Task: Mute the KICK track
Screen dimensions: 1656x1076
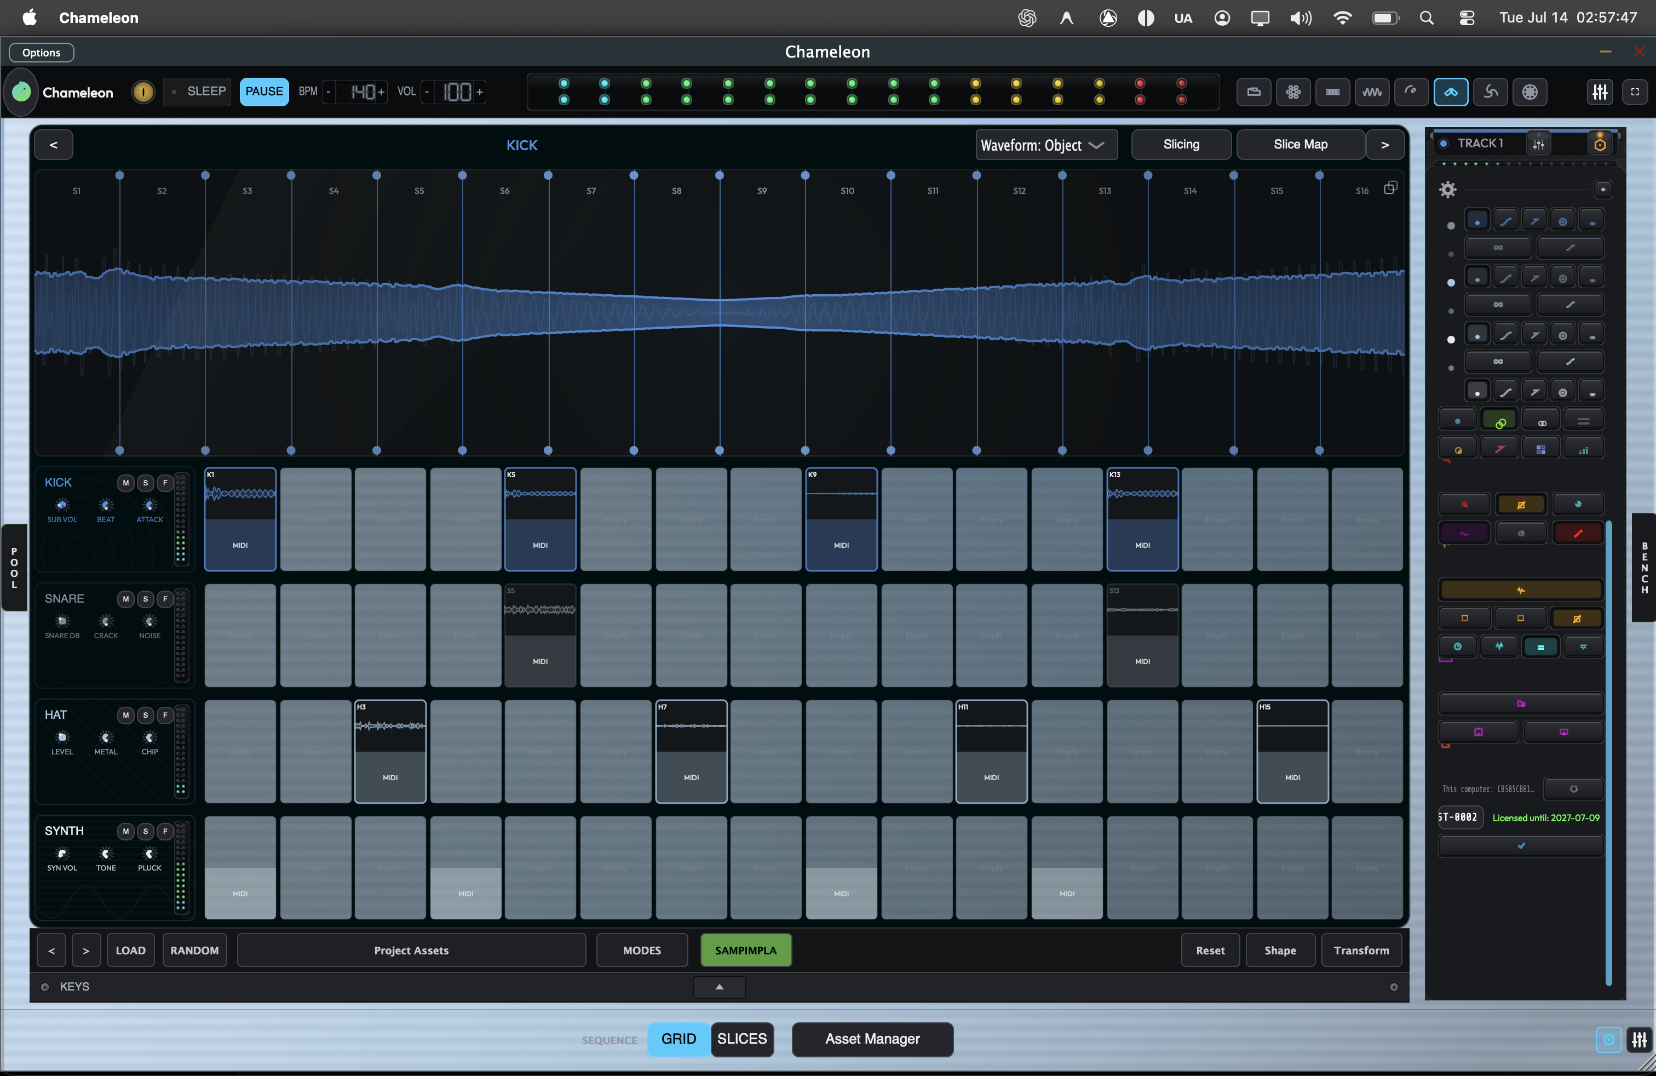Action: [126, 482]
